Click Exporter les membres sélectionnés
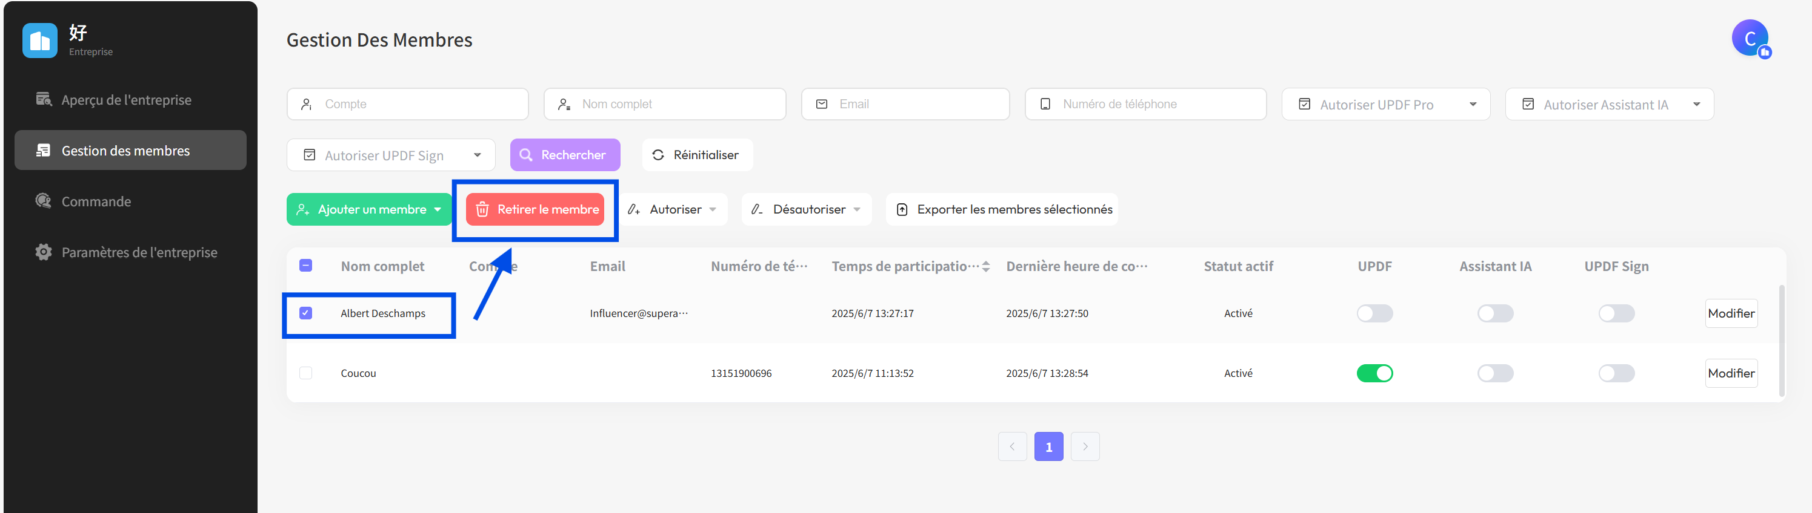Screen dimensions: 1812x513 1002,209
